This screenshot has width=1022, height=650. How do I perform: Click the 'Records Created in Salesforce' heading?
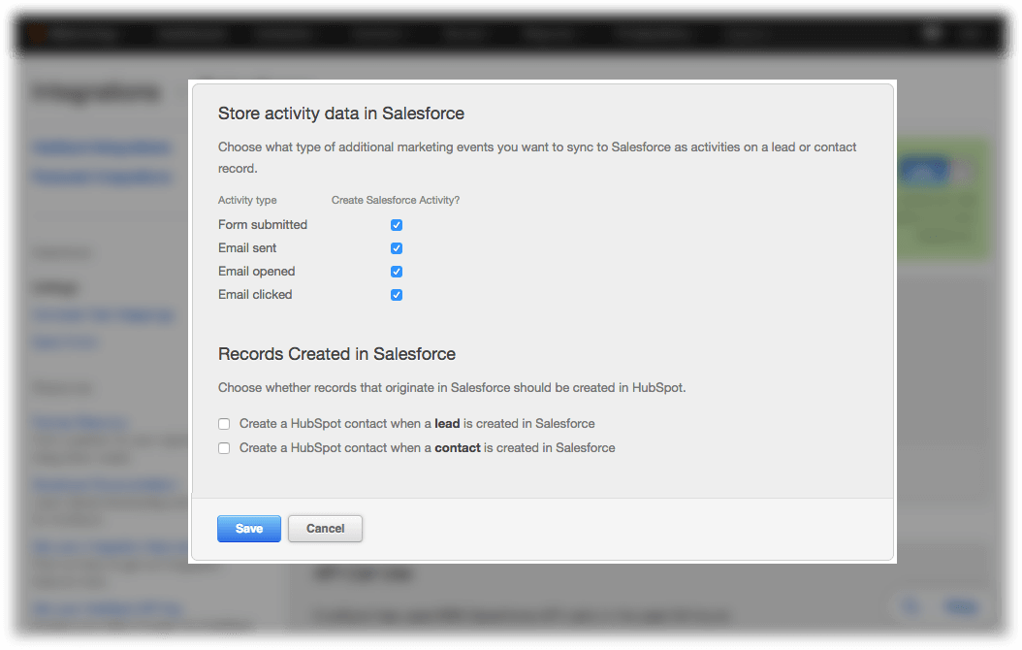click(x=336, y=354)
